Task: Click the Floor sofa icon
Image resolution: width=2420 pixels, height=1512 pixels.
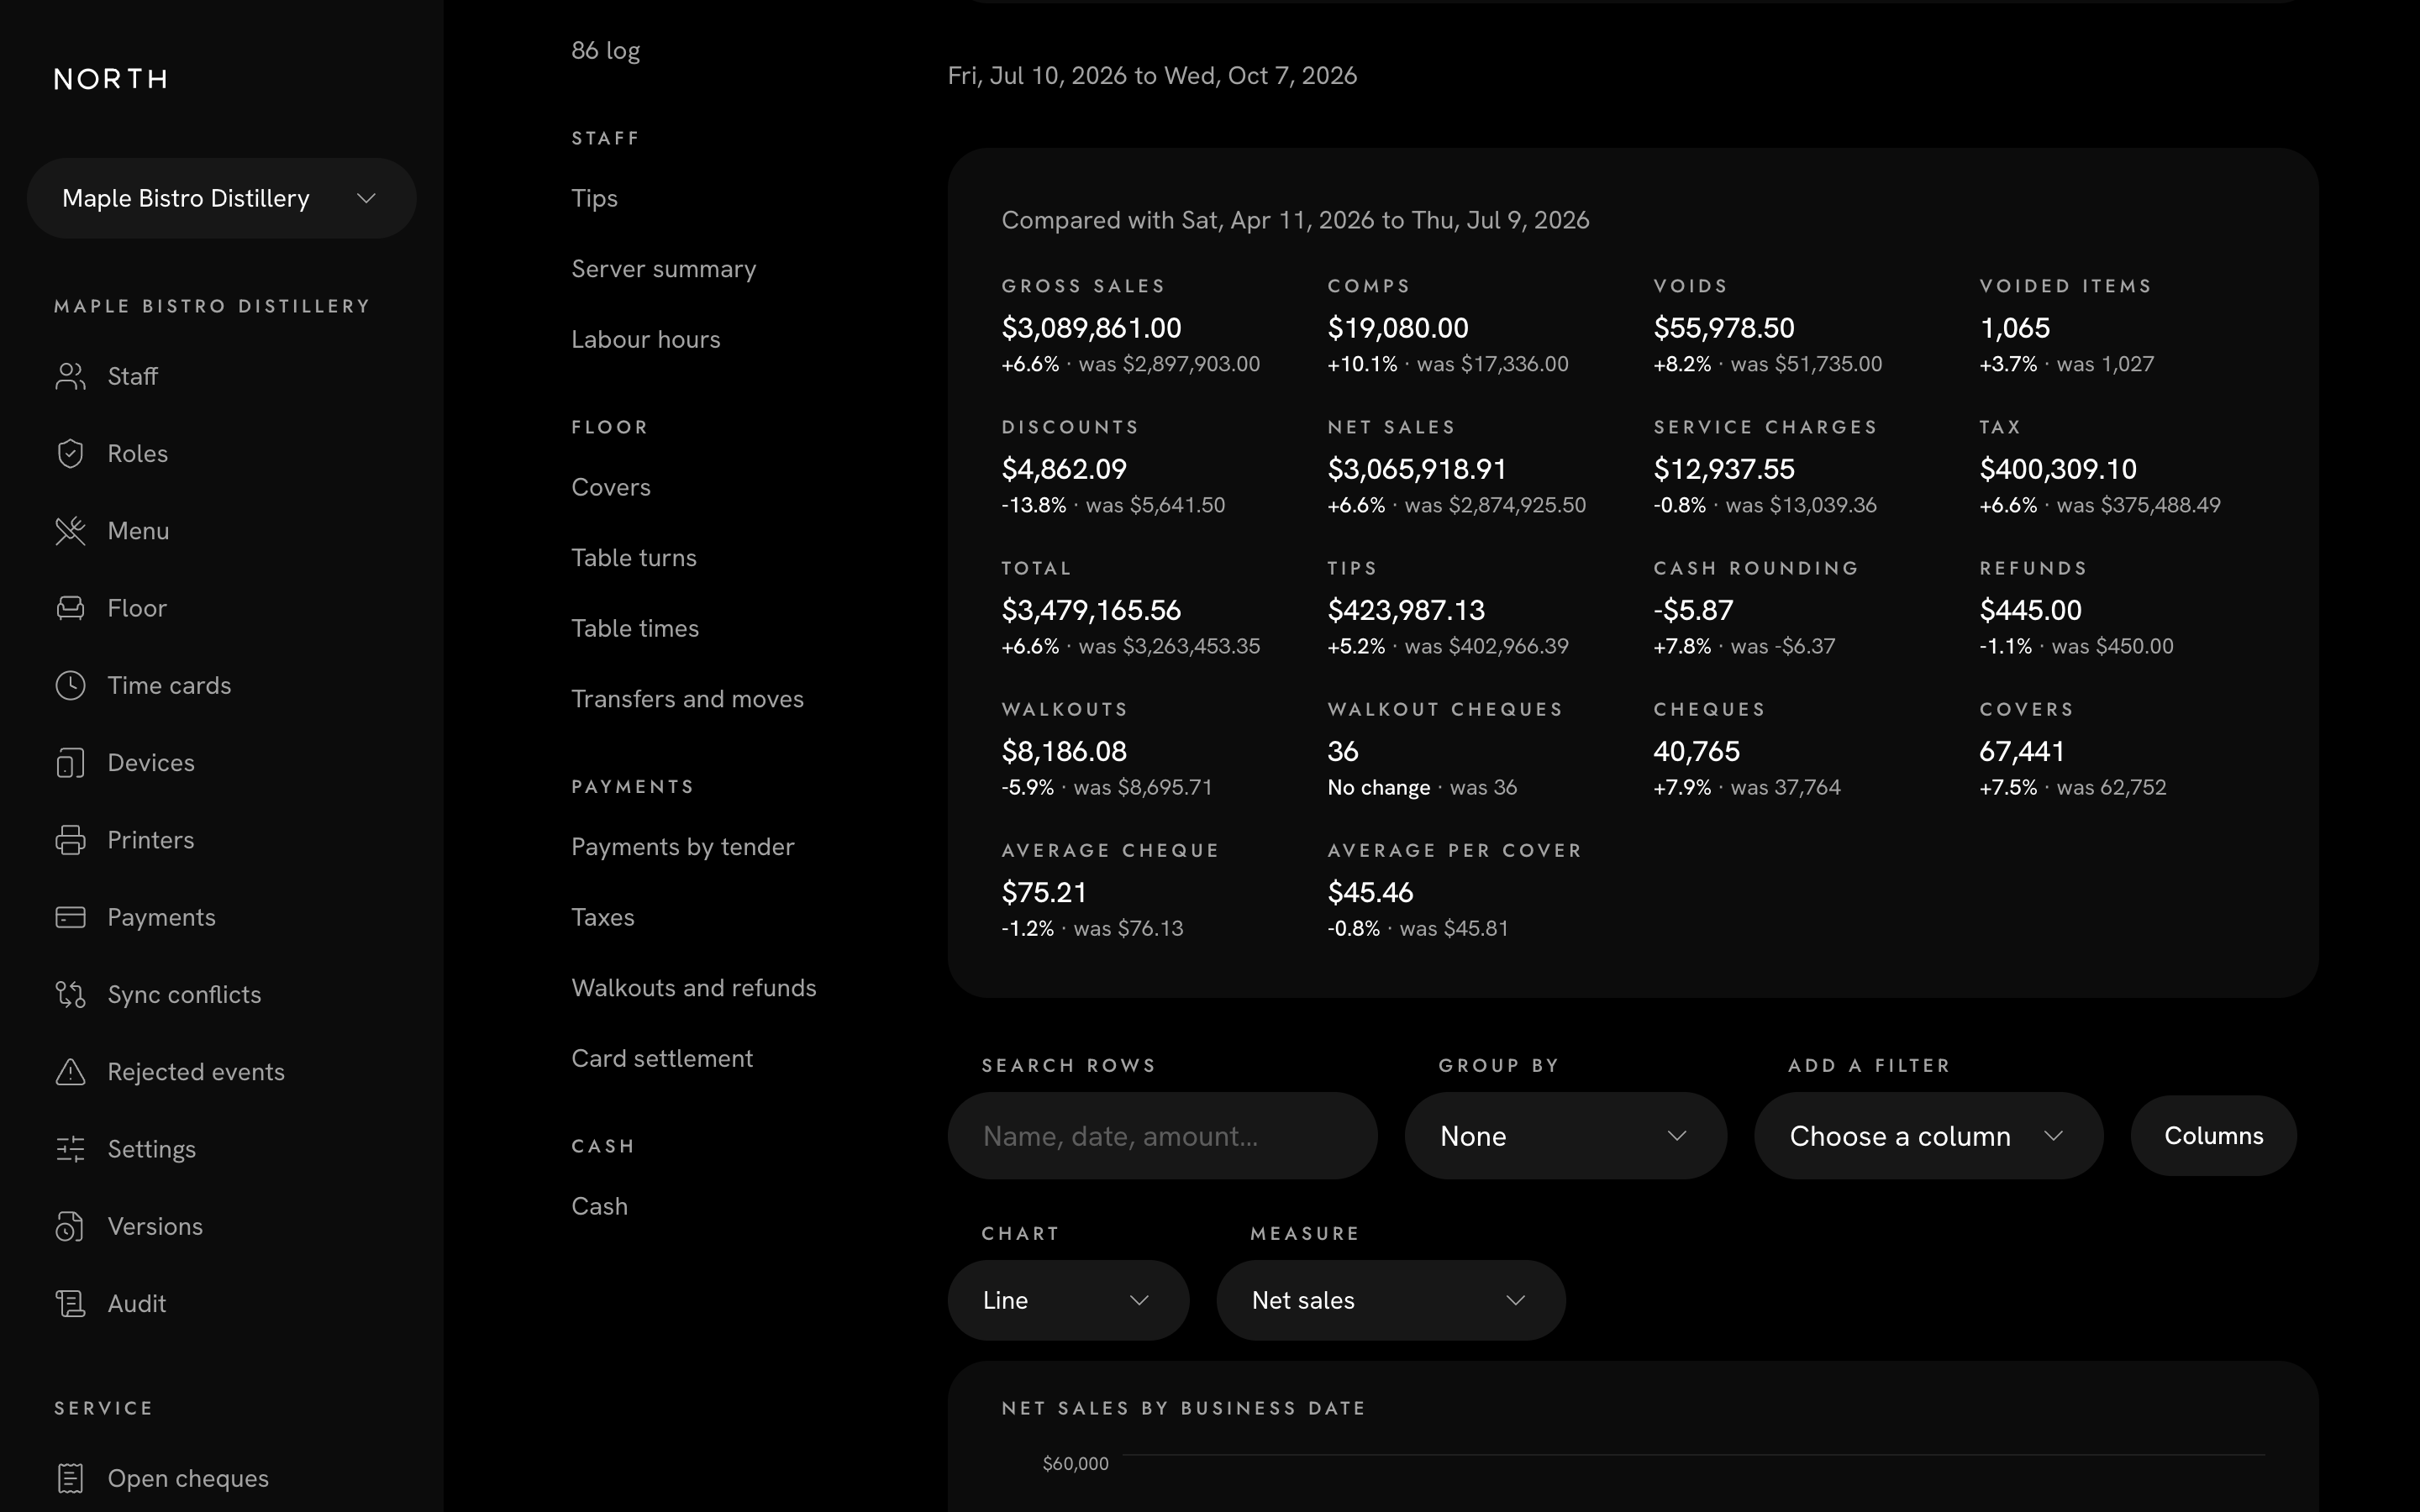Action: 70,608
